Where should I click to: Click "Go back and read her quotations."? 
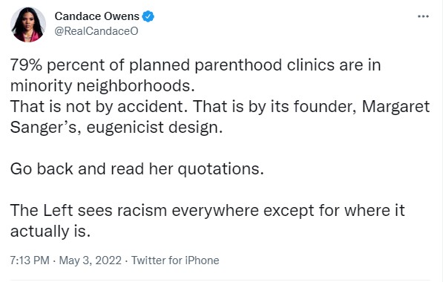point(137,169)
